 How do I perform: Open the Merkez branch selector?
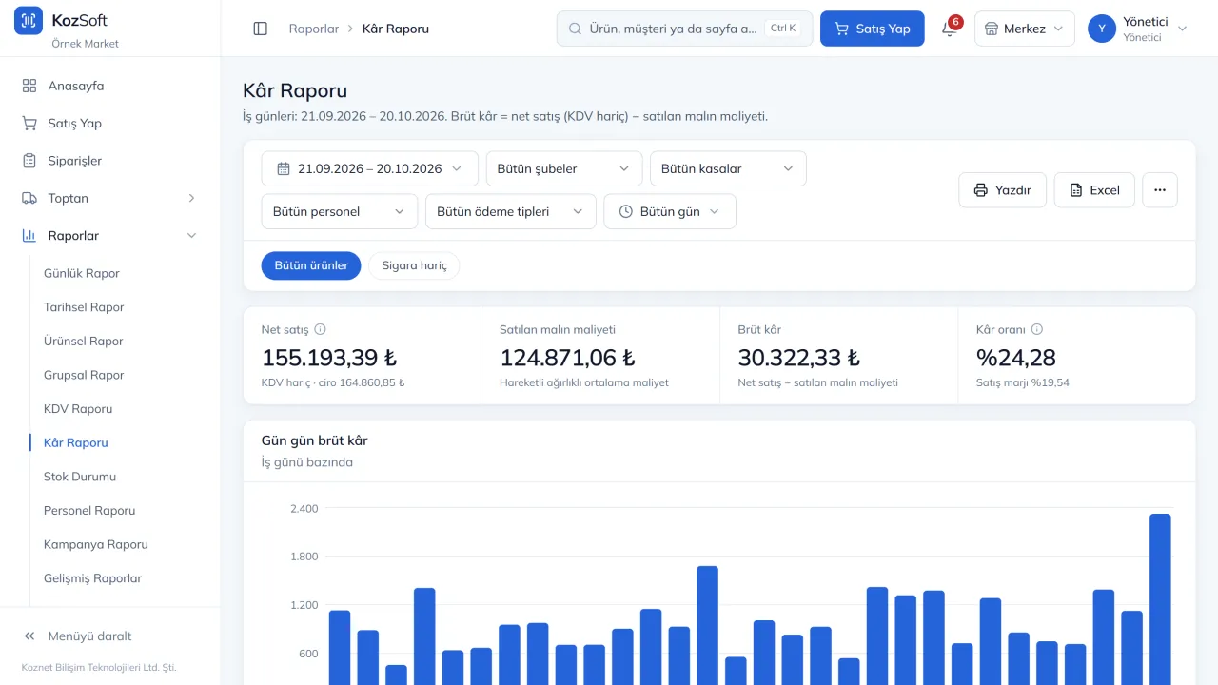(x=1025, y=29)
